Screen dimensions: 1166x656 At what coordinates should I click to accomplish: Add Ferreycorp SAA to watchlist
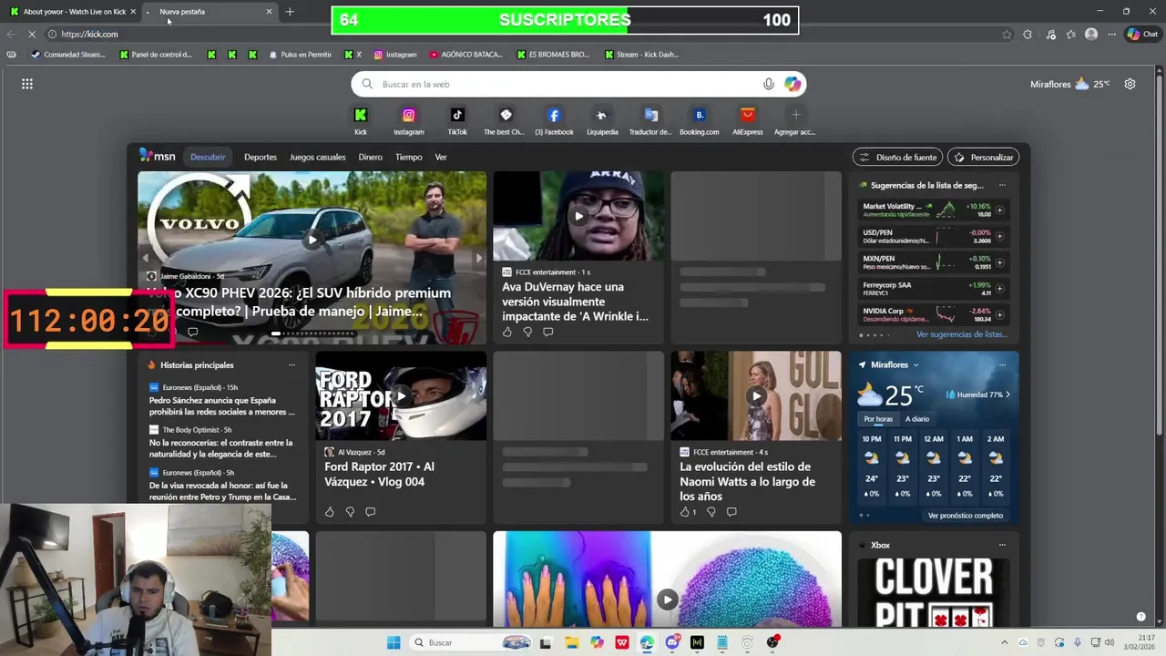pos(999,288)
